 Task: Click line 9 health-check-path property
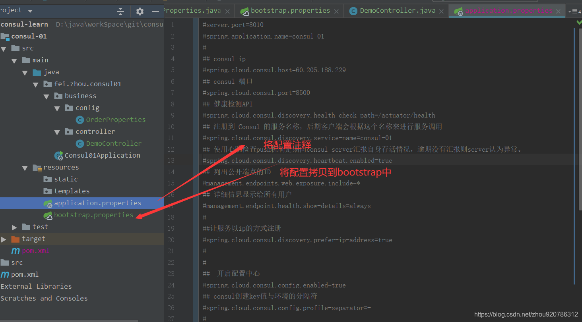[319, 115]
